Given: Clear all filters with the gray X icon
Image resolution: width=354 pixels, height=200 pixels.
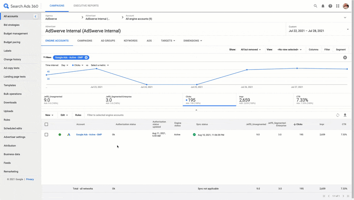Looking at the screenshot, I should (345, 58).
